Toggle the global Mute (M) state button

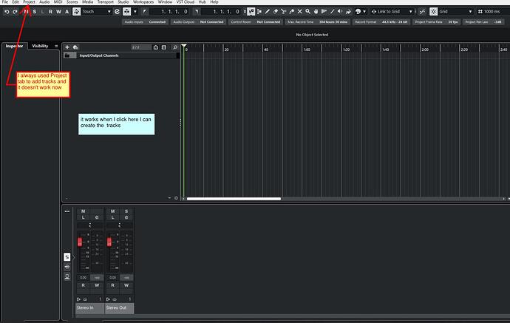click(26, 12)
